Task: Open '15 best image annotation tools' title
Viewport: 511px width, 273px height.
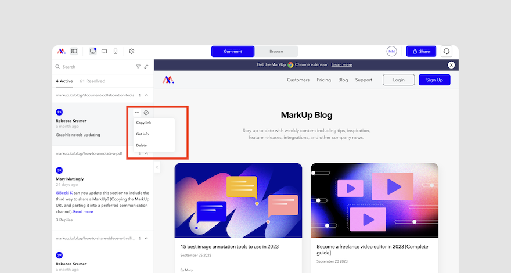Action: tap(229, 247)
